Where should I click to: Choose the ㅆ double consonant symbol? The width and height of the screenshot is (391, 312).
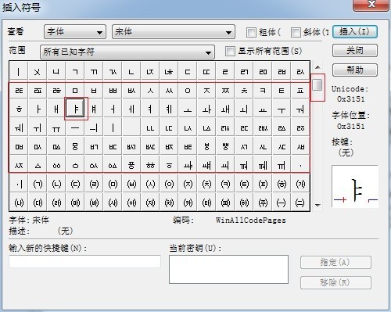click(x=169, y=91)
